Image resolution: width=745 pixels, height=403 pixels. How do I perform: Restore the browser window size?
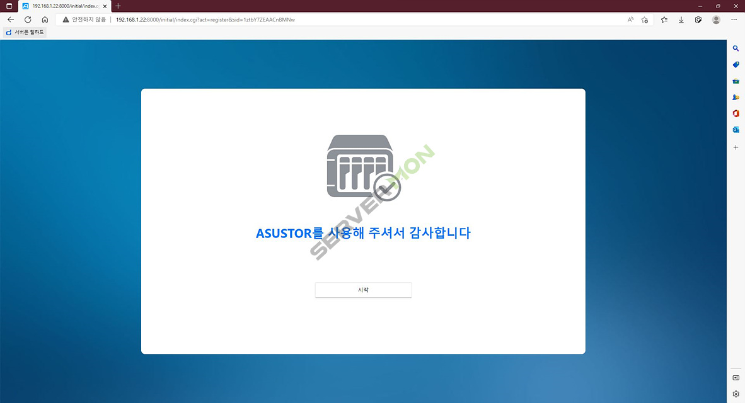[x=718, y=6]
